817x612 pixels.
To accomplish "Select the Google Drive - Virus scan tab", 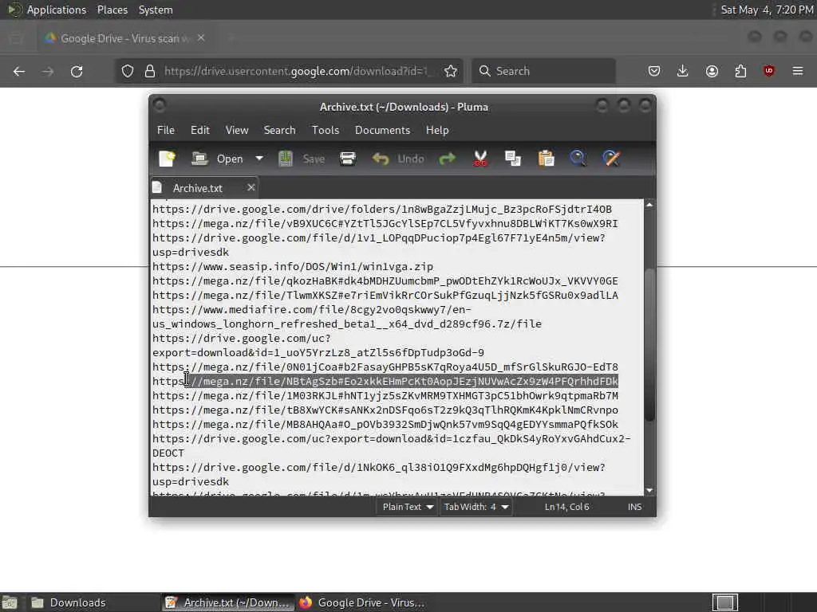I will click(x=125, y=38).
